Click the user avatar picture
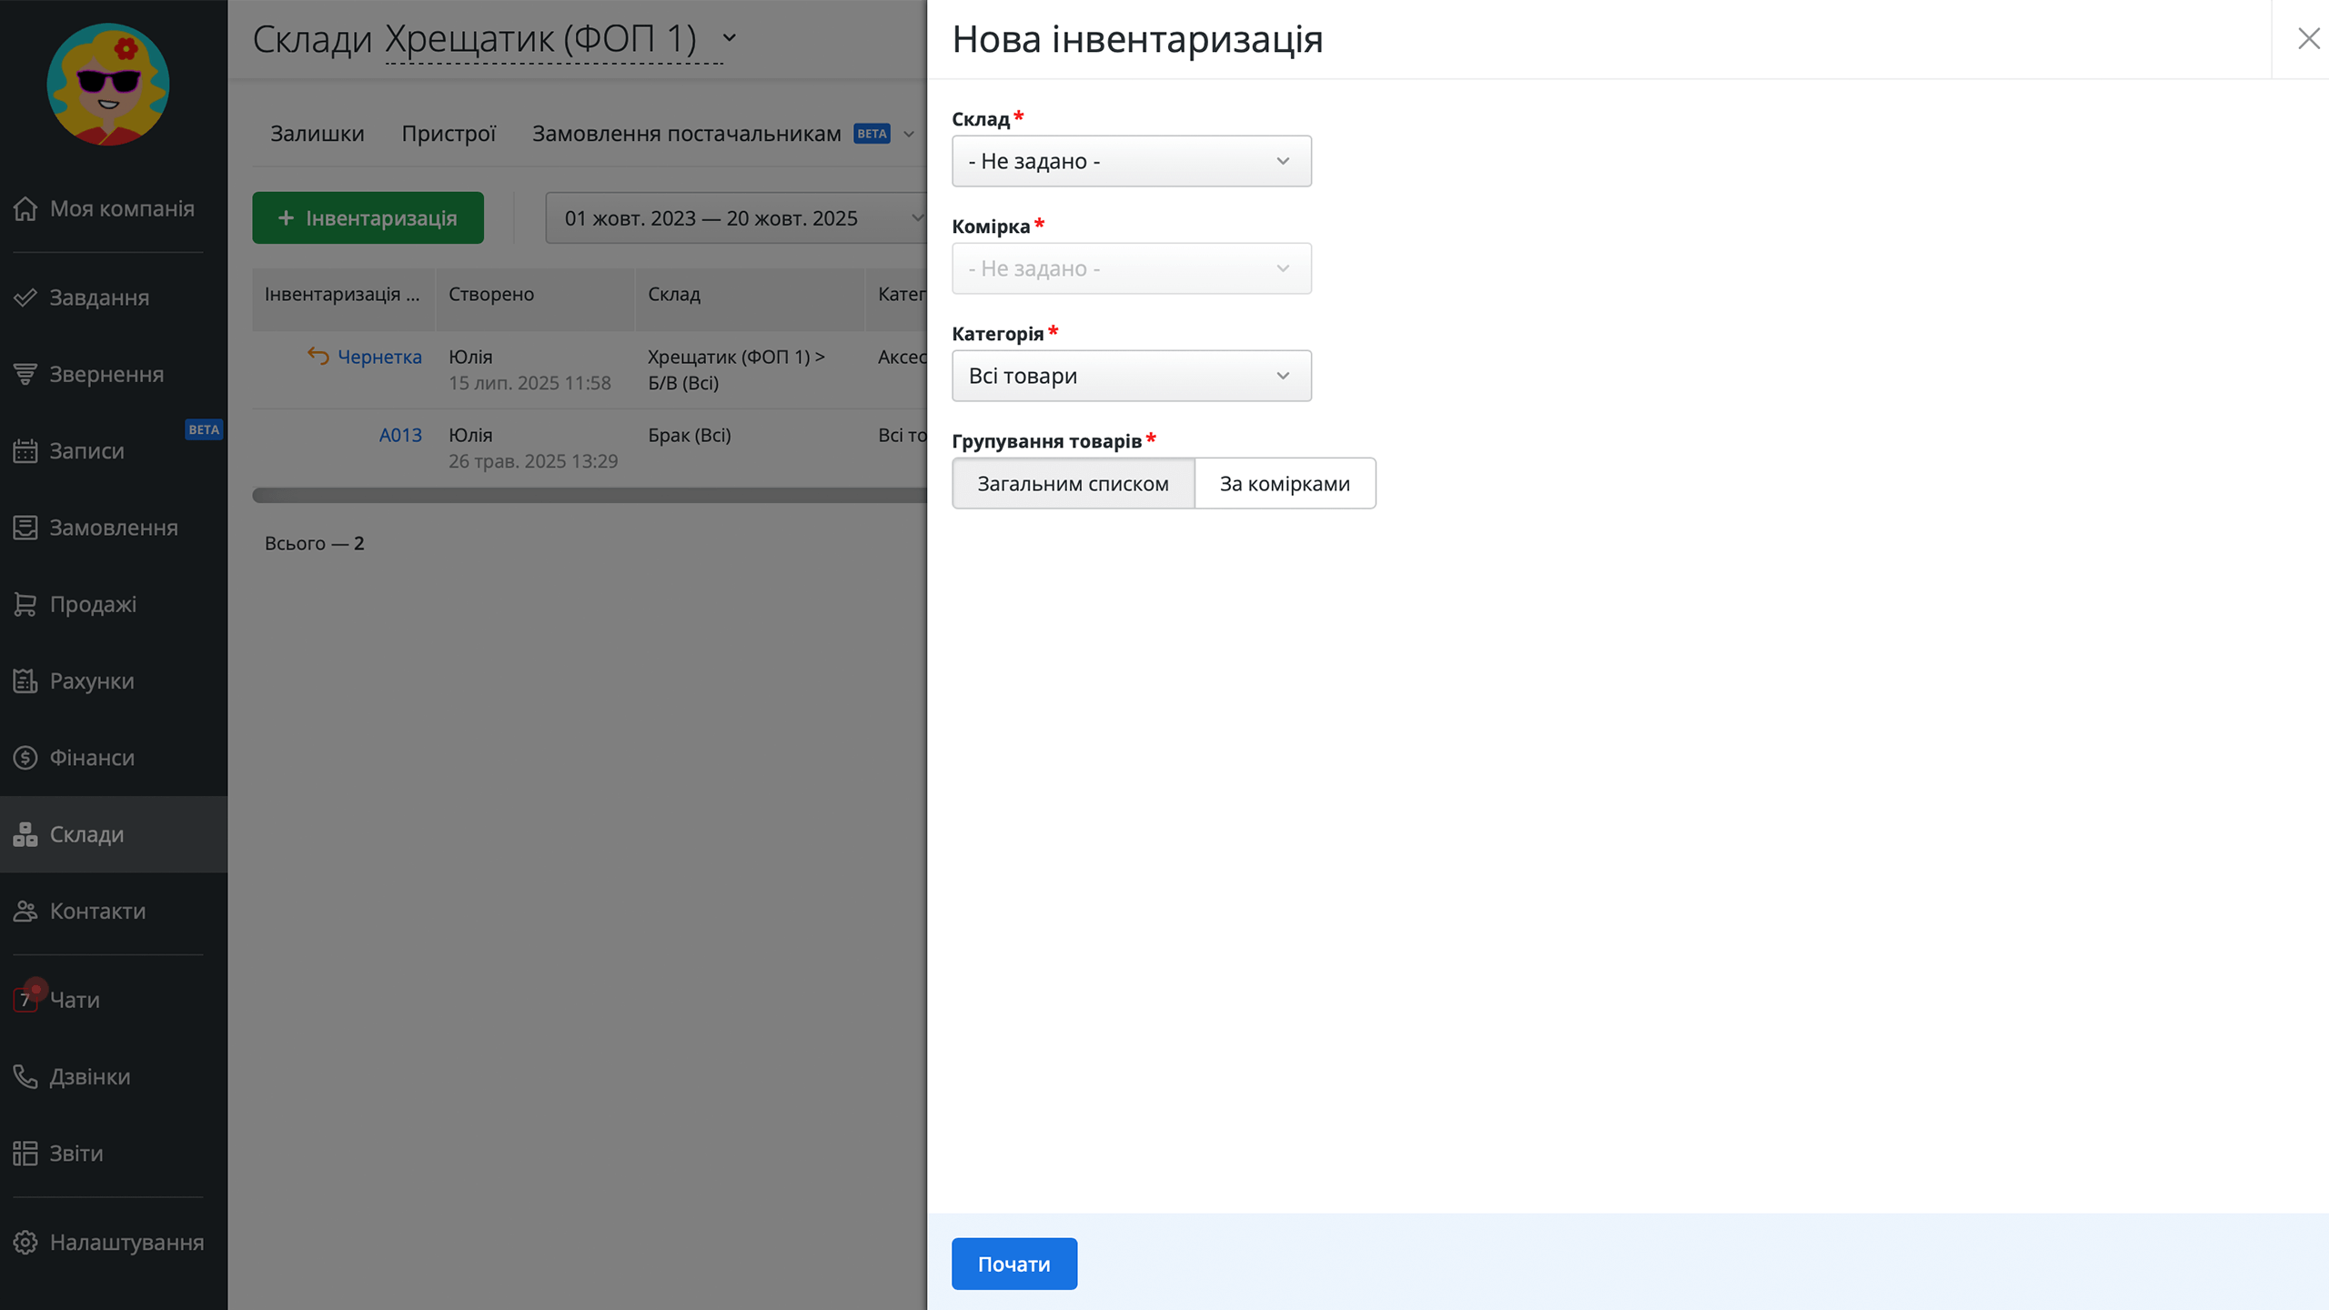Viewport: 2329px width, 1310px height. click(x=108, y=84)
